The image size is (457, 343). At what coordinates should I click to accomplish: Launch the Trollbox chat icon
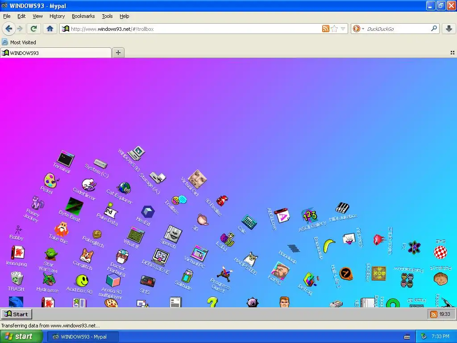179,200
